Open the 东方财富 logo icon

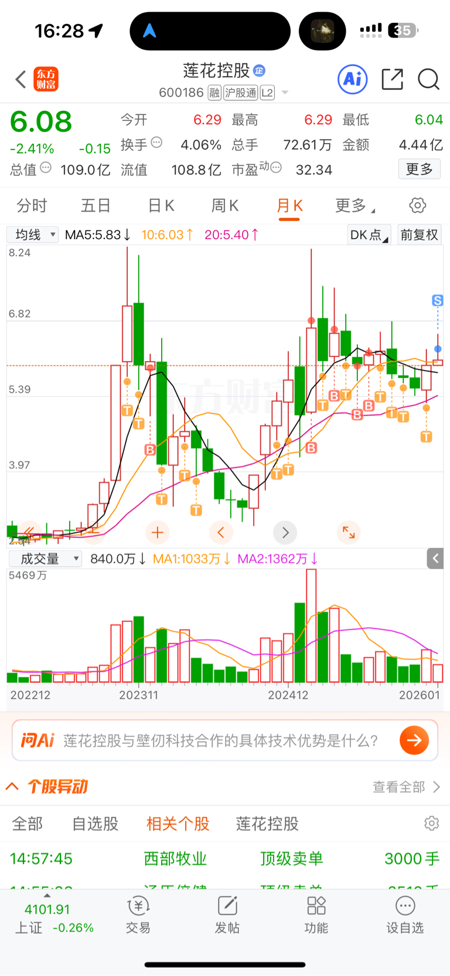pos(46,79)
